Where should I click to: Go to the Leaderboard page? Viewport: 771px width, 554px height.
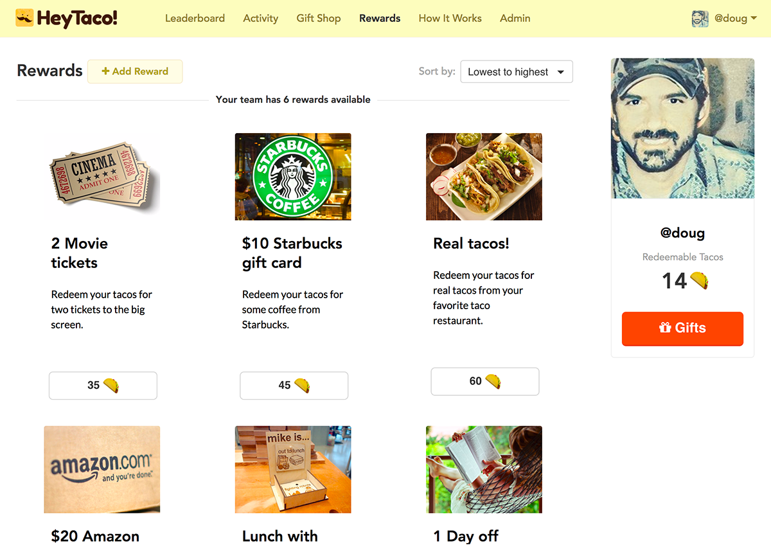click(195, 18)
